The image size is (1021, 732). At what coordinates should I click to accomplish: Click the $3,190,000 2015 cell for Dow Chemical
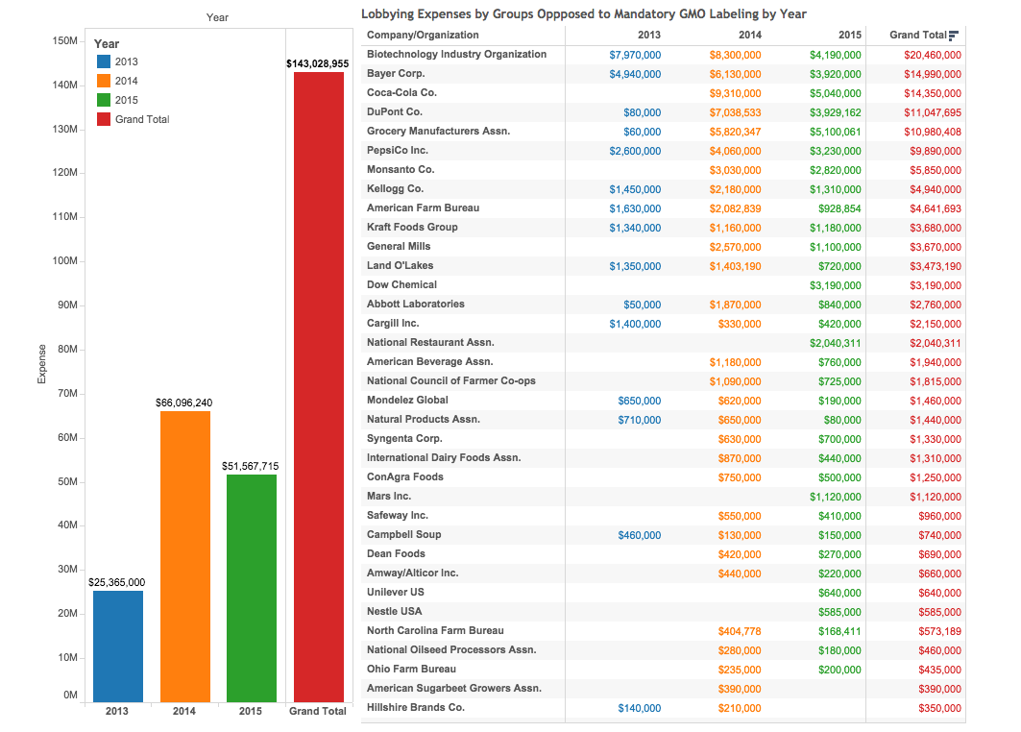(x=836, y=286)
